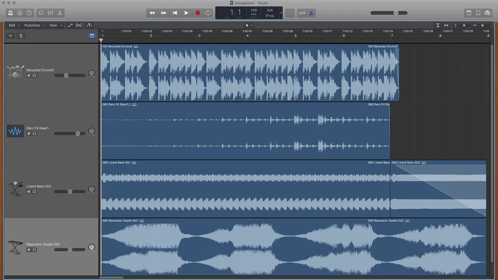The image size is (498, 280).
Task: Open the Edit dropdown menu
Action: (x=14, y=25)
